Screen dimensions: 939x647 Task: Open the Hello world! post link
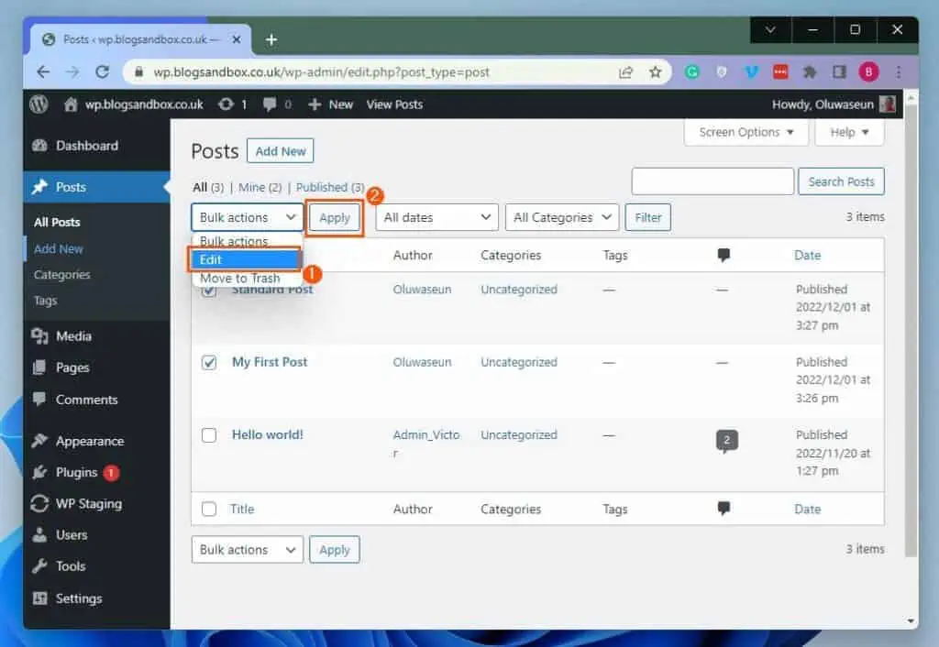(267, 434)
